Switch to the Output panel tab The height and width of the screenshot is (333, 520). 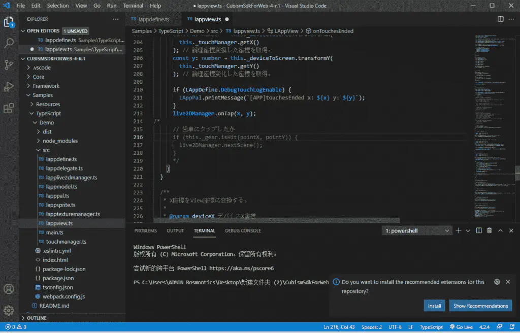(175, 230)
